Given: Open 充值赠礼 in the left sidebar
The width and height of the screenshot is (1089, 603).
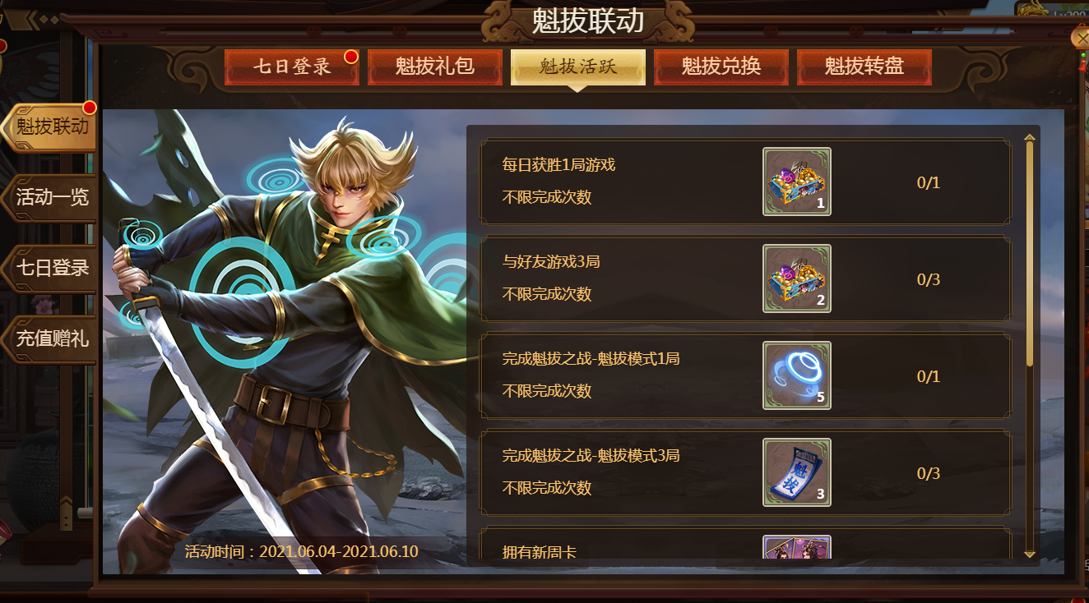Looking at the screenshot, I should pos(49,339).
